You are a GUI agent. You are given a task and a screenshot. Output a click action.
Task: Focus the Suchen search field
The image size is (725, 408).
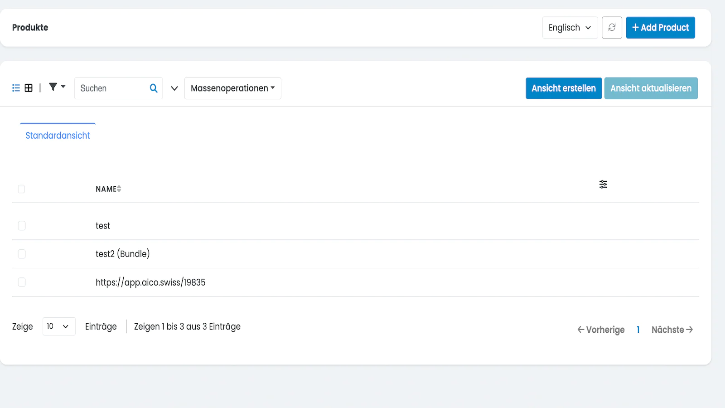[111, 88]
